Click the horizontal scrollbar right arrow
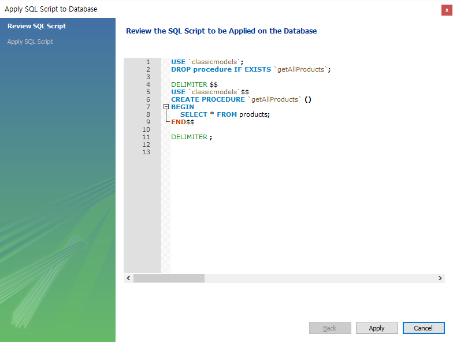 coord(440,278)
